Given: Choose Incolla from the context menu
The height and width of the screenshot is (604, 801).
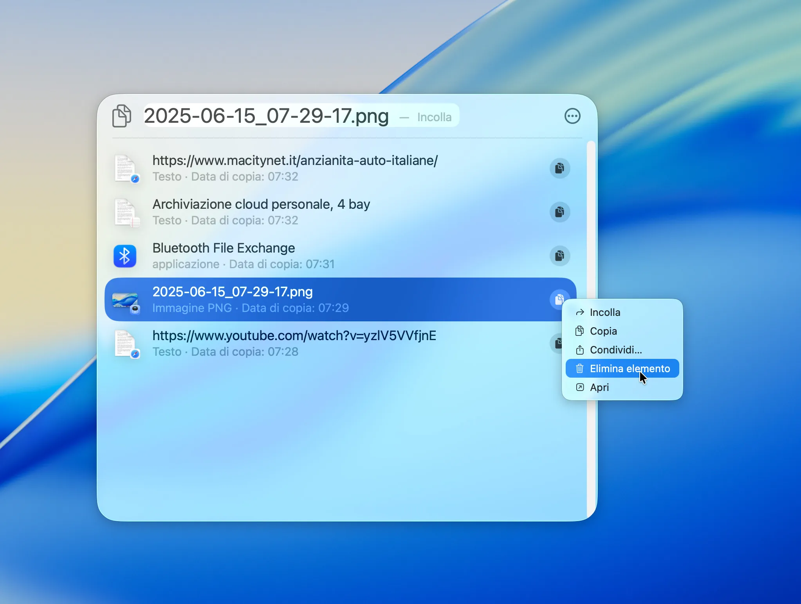Looking at the screenshot, I should (605, 312).
